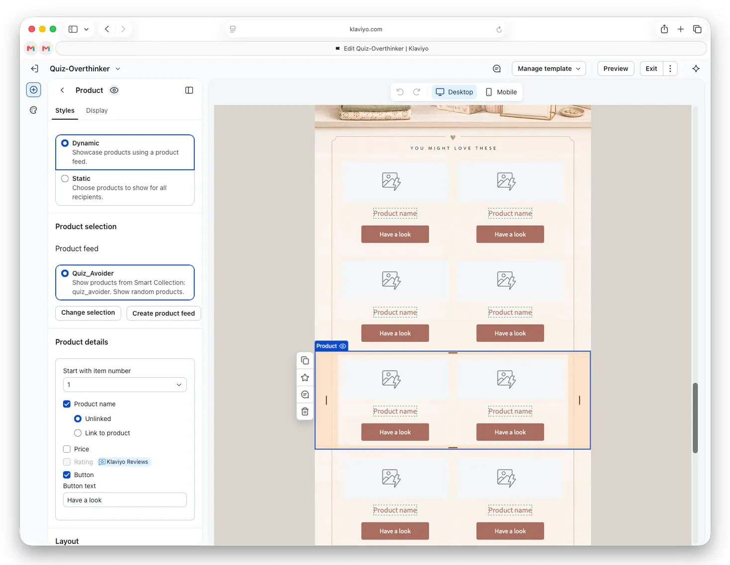Open the comments icon in top bar

(497, 69)
